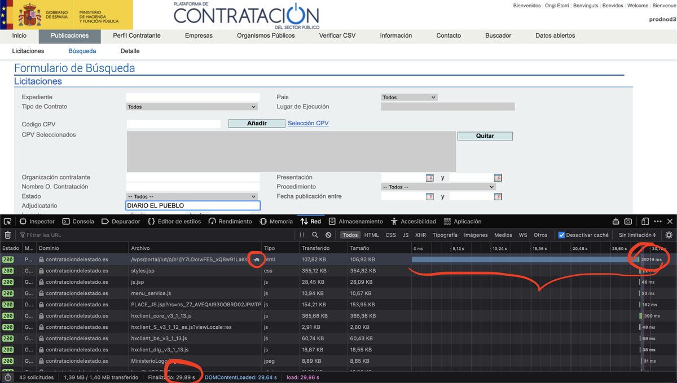Open Procedimiento dropdown
677x383 pixels.
[x=438, y=187]
